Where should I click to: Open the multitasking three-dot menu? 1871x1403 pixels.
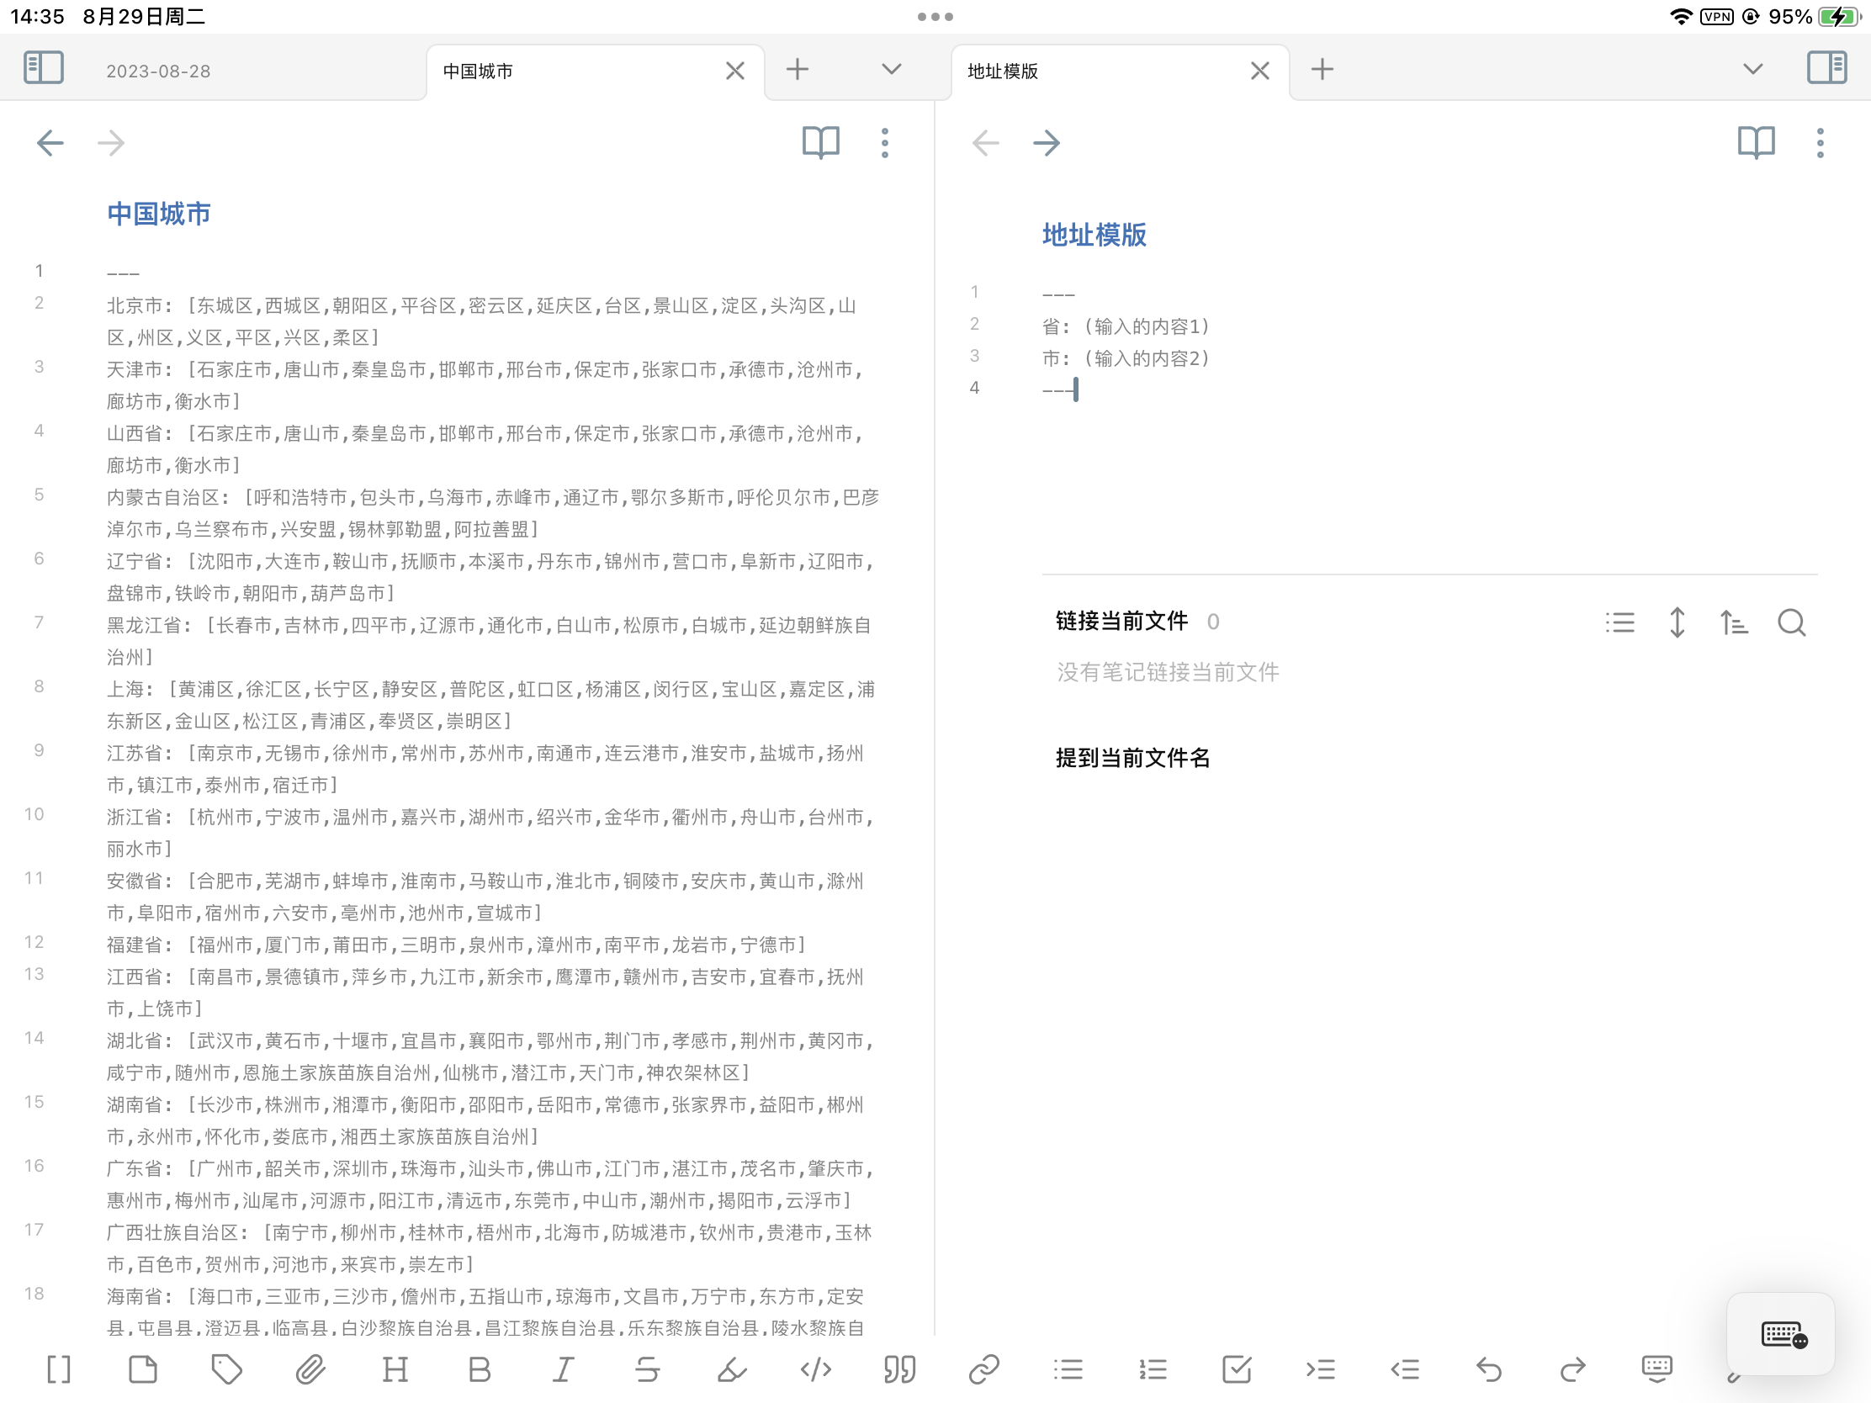click(x=935, y=17)
